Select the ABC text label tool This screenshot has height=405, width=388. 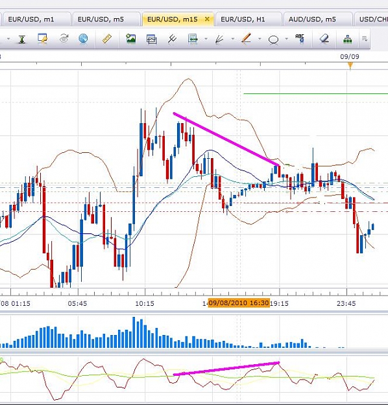point(300,38)
